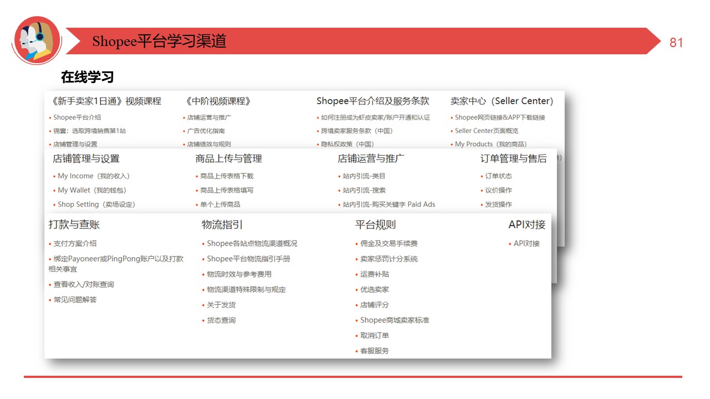Open the 卖家惩罚计分系统 link

coord(389,259)
